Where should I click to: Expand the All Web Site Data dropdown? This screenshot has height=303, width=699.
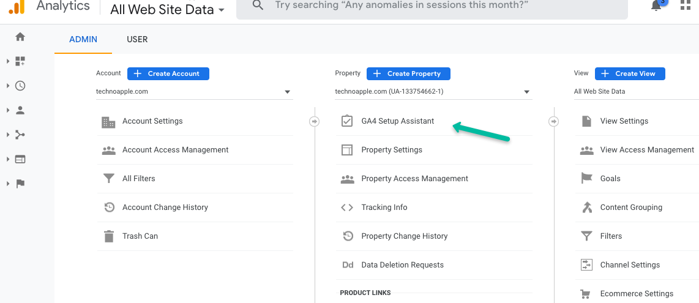[x=167, y=10]
